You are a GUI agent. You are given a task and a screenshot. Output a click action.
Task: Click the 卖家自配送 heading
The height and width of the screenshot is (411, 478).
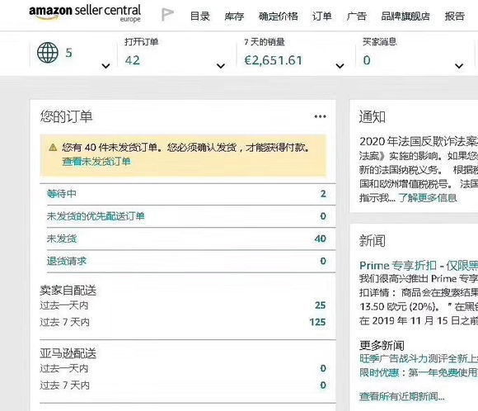[68, 290]
